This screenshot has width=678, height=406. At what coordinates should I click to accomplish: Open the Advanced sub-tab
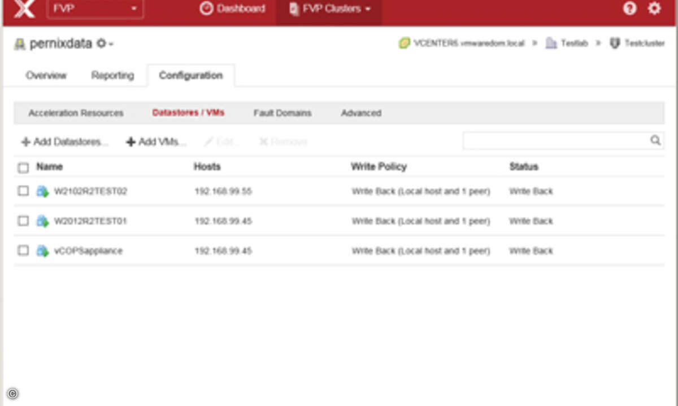pyautogui.click(x=361, y=113)
